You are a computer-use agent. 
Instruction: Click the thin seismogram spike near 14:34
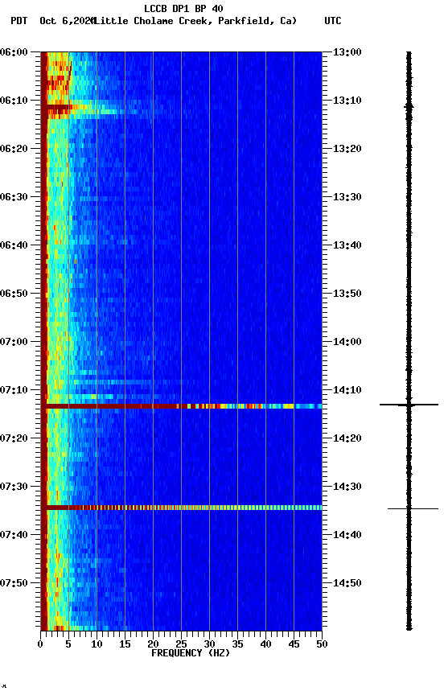(x=413, y=509)
